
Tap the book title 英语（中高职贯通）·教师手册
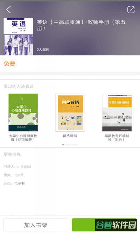(81, 25)
